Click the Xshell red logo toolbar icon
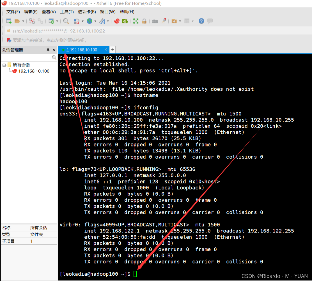 click(116, 21)
